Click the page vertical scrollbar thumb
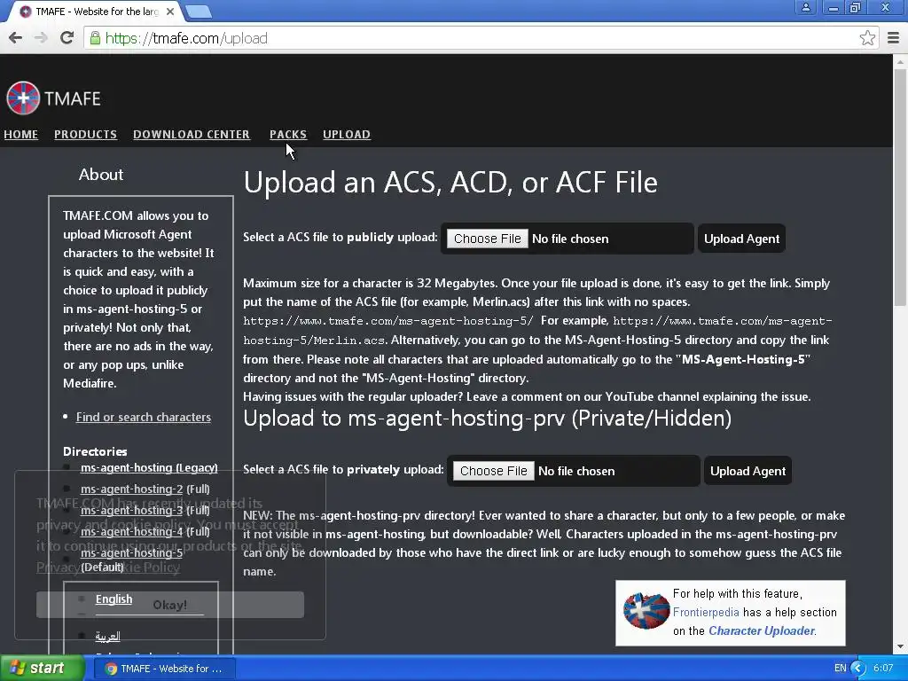908x681 pixels. (x=901, y=185)
